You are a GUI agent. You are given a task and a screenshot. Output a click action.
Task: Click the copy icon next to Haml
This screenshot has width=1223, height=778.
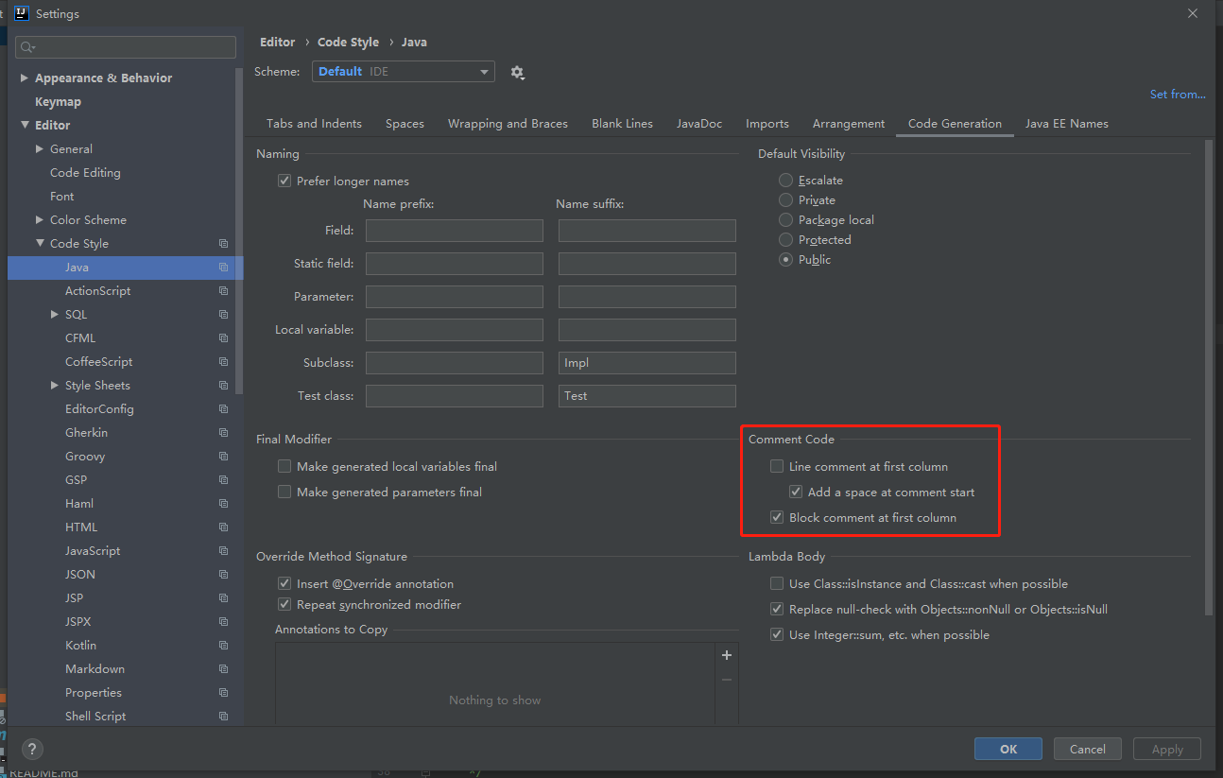coord(223,504)
